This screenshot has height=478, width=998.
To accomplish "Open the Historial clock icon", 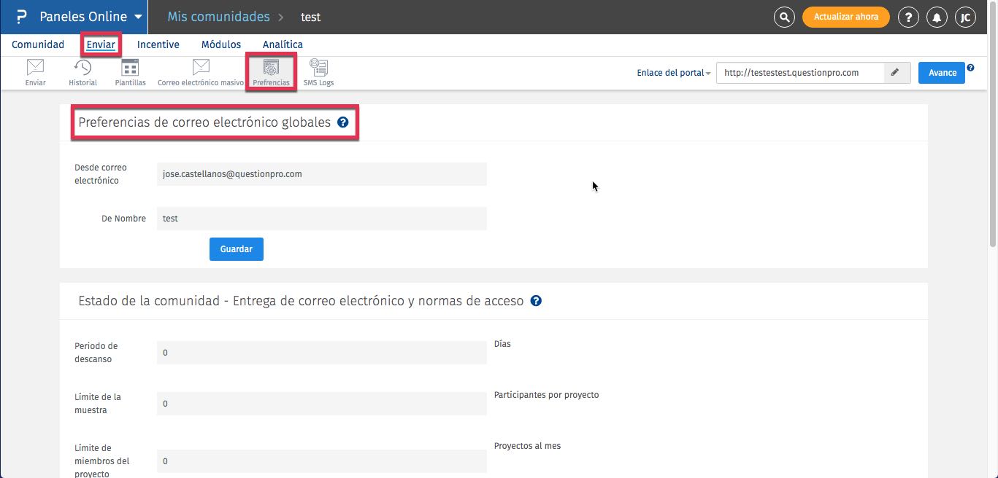I will [82, 68].
